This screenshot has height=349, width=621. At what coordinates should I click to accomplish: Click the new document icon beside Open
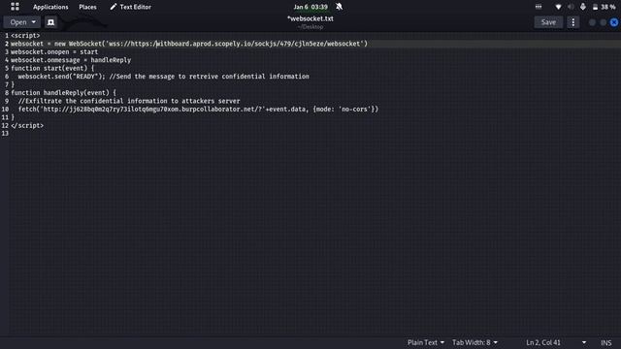50,22
